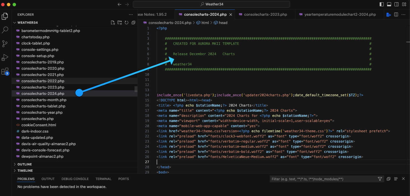Close the consolecharts-2024.php tab
The image size is (410, 196).
pyautogui.click(x=231, y=15)
